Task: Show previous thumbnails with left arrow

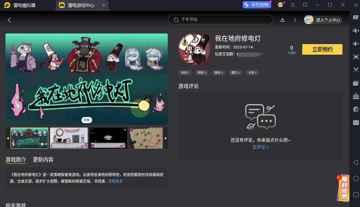Action: coord(8,138)
